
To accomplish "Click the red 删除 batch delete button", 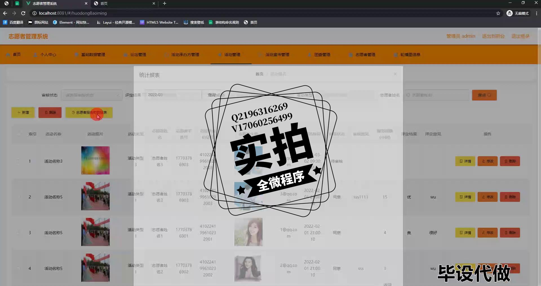I will 50,112.
